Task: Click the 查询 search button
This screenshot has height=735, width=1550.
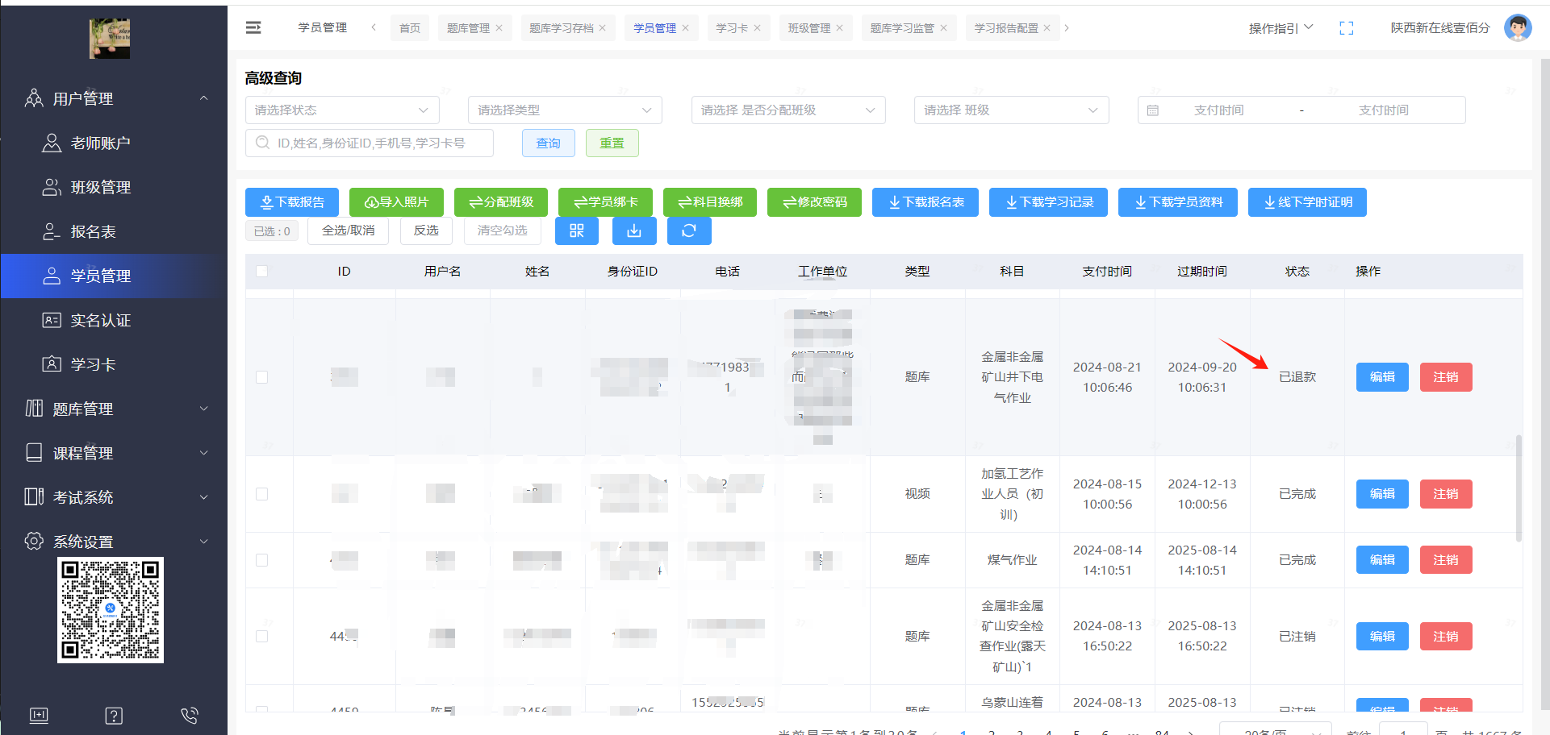Action: coord(549,143)
